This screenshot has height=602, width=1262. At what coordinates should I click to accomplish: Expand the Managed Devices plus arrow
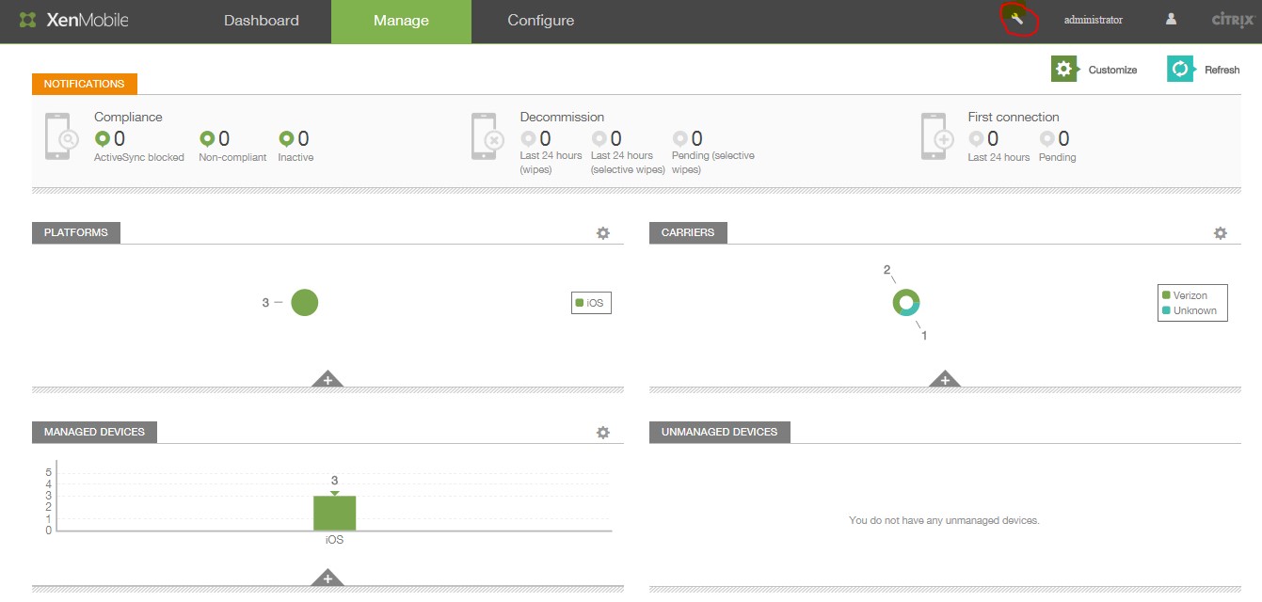coord(327,578)
